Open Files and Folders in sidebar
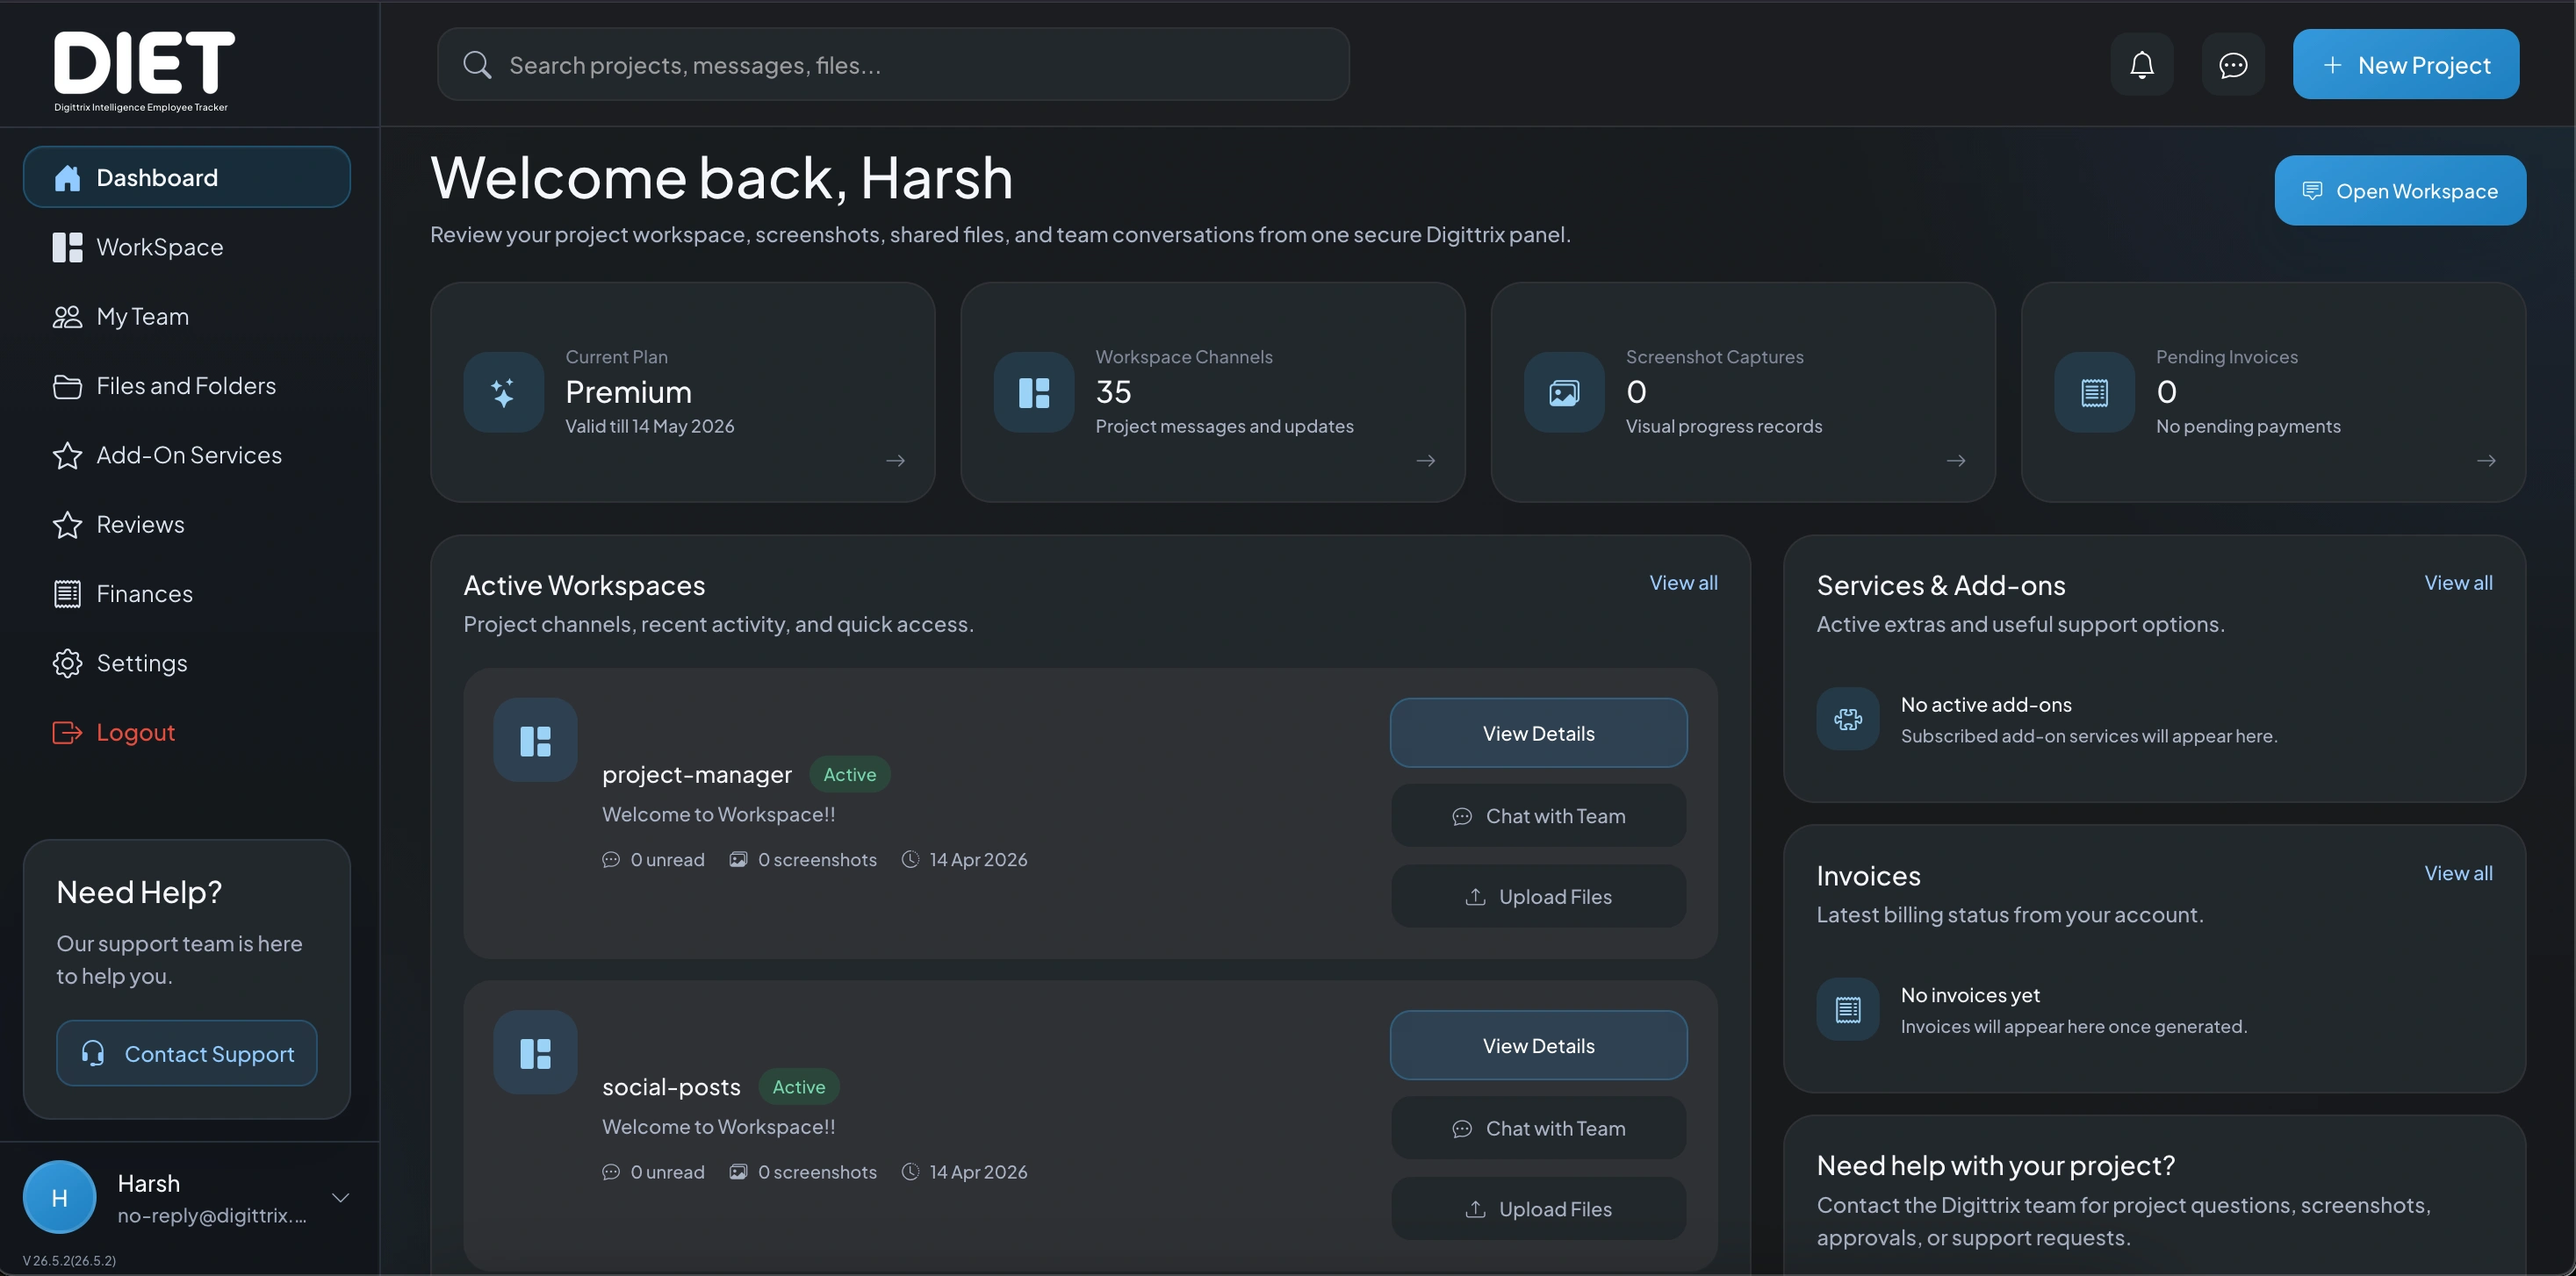 click(x=187, y=386)
